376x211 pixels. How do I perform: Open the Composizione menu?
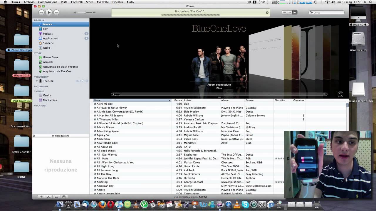pyautogui.click(x=48, y=2)
